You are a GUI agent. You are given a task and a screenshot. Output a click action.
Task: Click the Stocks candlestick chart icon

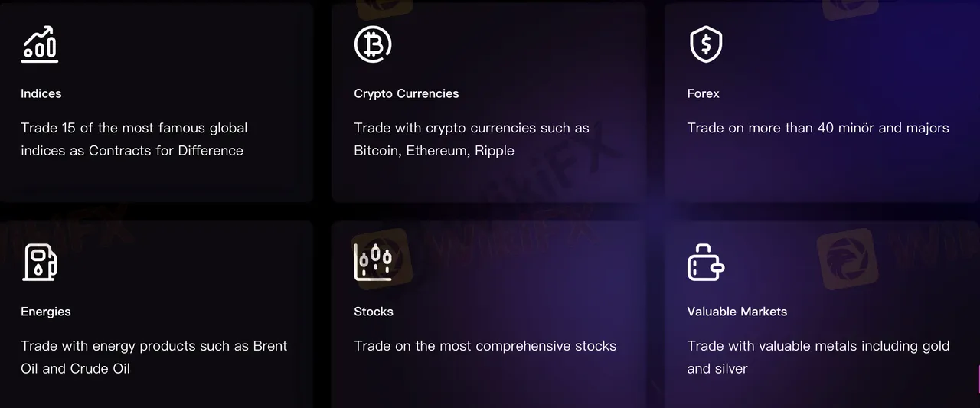point(373,263)
